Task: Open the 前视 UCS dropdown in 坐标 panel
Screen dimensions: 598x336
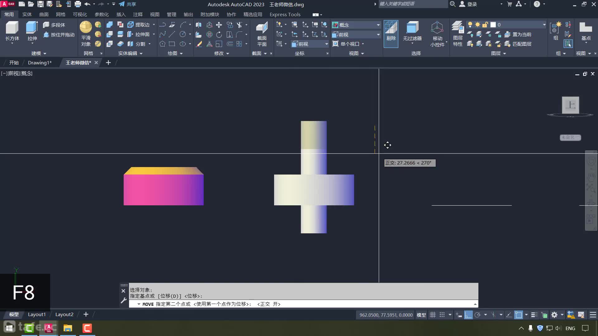Action: coord(310,44)
